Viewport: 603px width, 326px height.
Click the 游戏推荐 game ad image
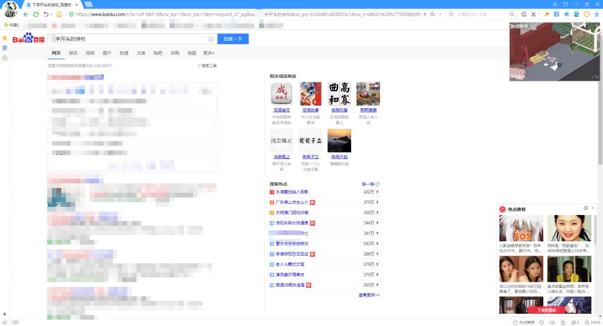554,51
